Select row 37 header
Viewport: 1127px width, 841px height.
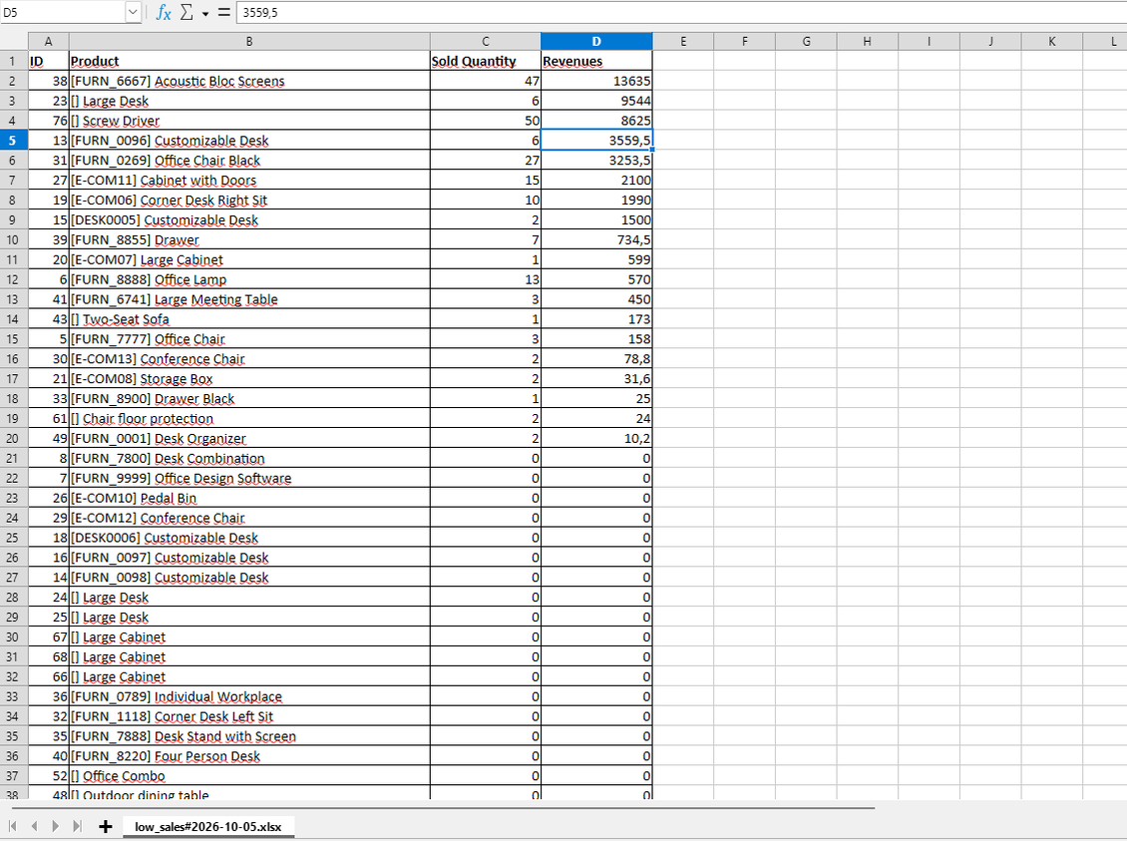point(14,775)
